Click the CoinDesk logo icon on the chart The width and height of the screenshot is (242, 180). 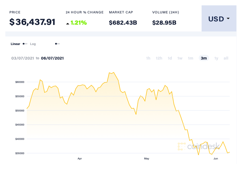click(x=181, y=147)
